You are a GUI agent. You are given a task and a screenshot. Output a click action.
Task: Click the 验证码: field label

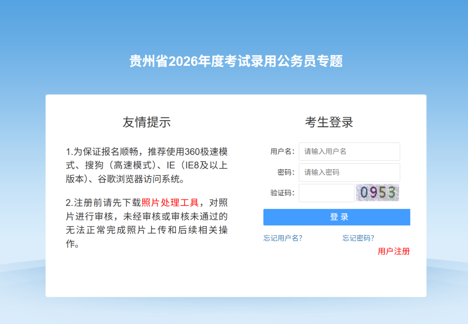coord(282,193)
